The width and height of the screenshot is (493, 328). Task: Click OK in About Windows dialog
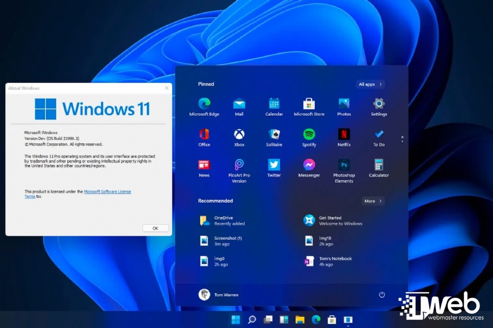[x=155, y=228]
